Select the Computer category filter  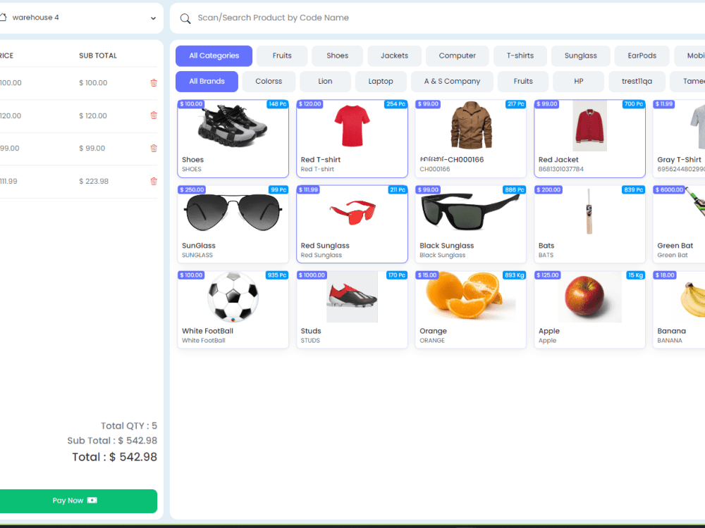click(x=457, y=56)
